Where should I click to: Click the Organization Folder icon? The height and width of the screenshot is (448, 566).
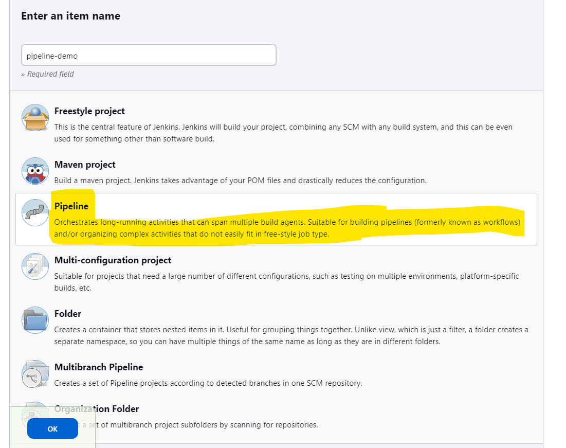[35, 415]
